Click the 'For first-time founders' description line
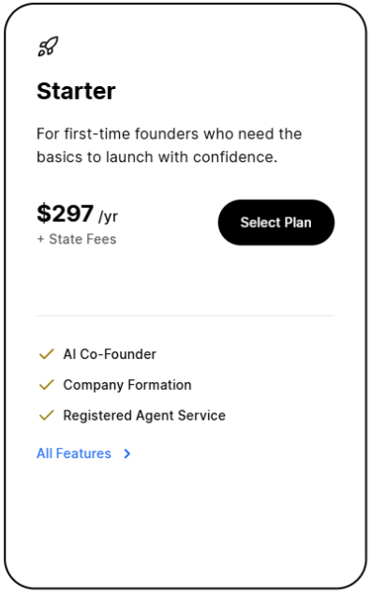The height and width of the screenshot is (594, 372). 170,134
